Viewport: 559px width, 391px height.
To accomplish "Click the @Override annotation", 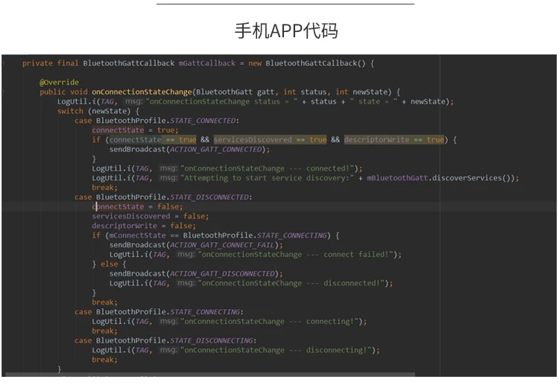I will [x=59, y=82].
